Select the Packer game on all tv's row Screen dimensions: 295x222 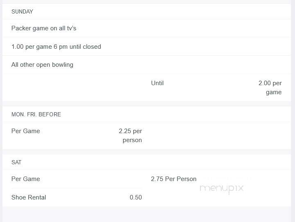pyautogui.click(x=147, y=28)
